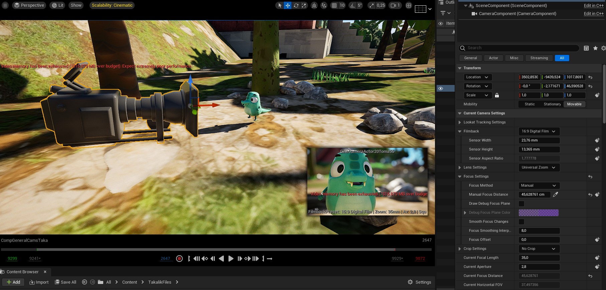Viewport: 606px width, 290px height.
Task: Click Save All in Content Browser
Action: click(65, 282)
